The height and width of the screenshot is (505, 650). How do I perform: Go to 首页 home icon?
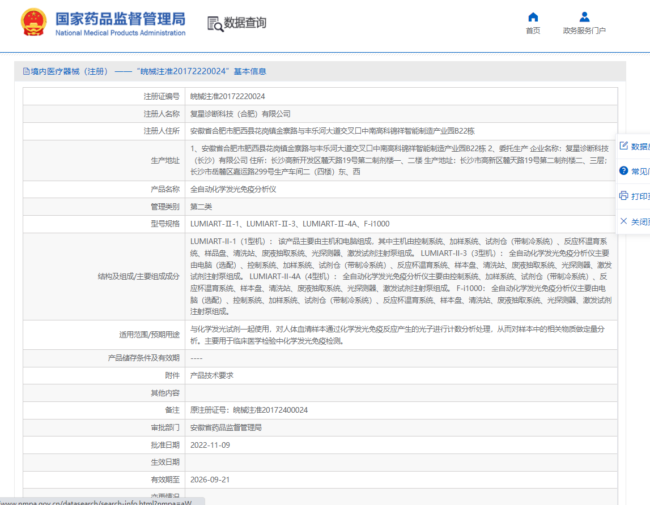tap(533, 17)
